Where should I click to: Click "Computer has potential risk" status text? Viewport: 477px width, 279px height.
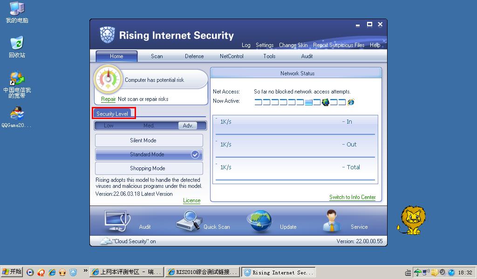[x=154, y=80]
